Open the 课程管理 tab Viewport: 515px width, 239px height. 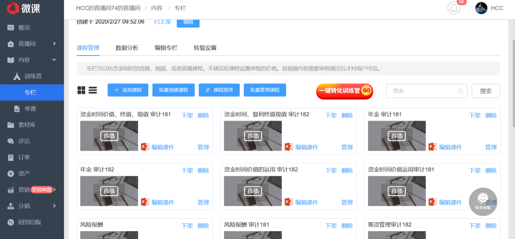point(88,48)
